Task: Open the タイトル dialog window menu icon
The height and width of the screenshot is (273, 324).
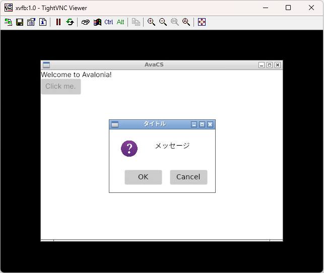Action: [114, 124]
